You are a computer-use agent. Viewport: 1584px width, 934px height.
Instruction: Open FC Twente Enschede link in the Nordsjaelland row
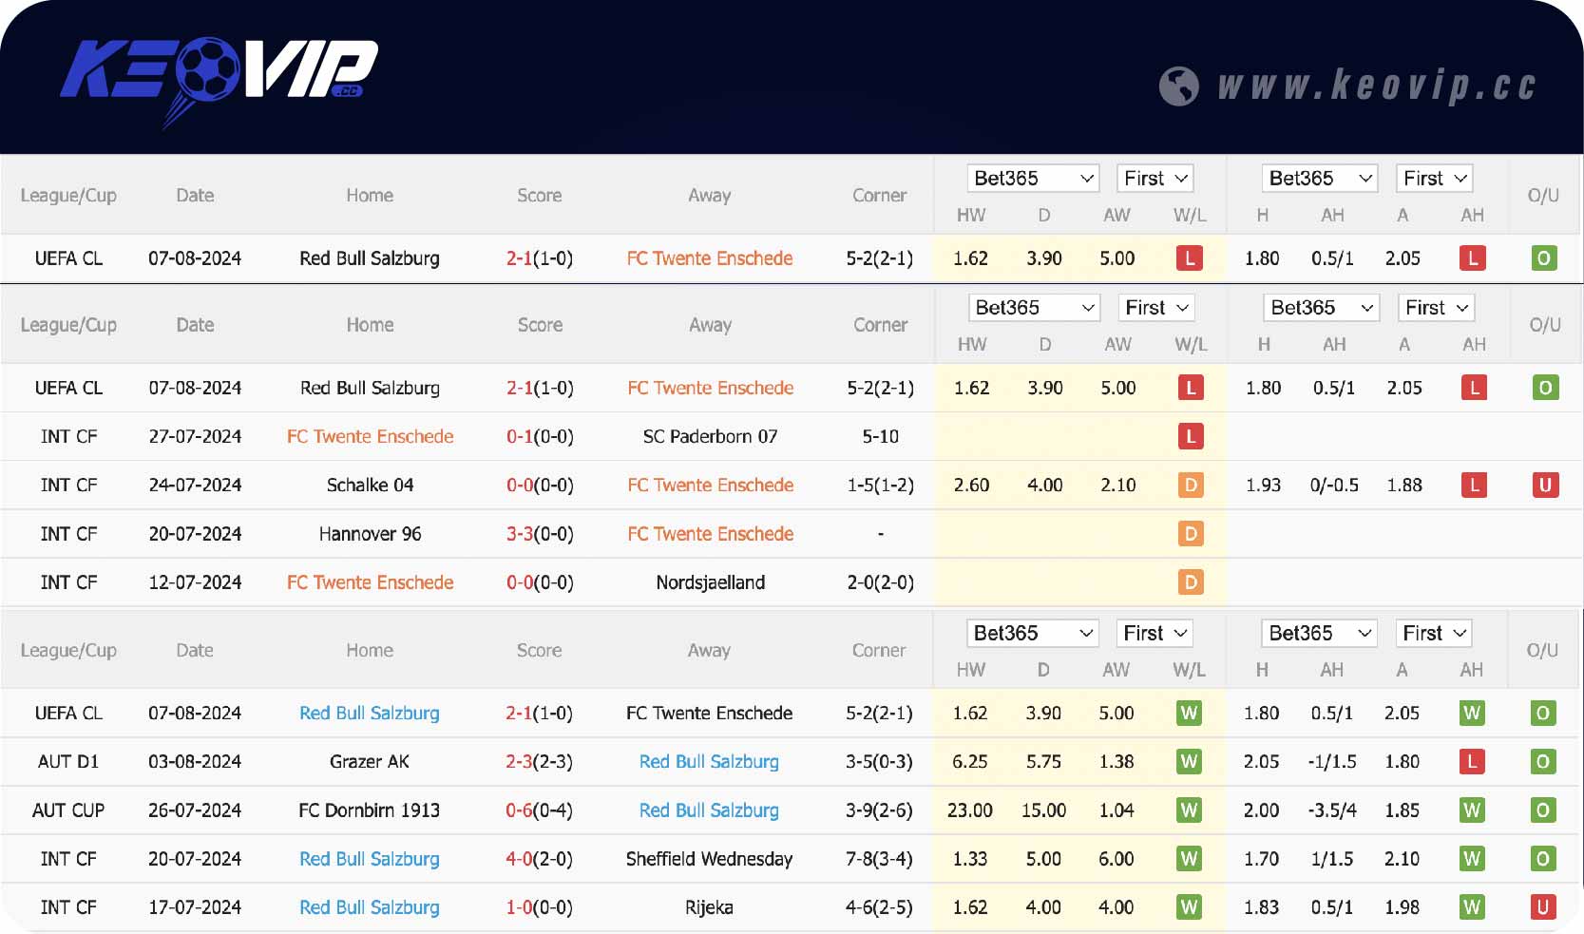[371, 582]
